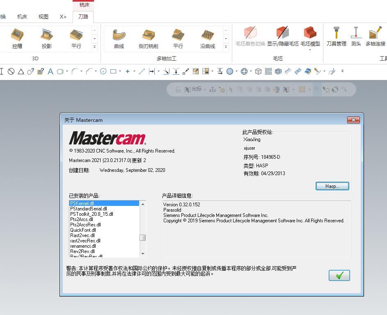Screen dimensions: 387x315
Task: Open the toolbar overflow options arrow
Action: pos(342,71)
